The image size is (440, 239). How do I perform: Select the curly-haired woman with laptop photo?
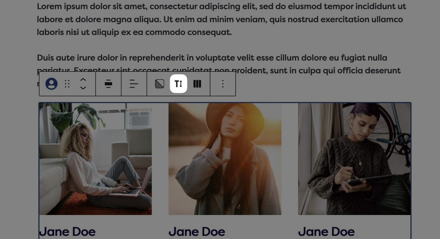pyautogui.click(x=96, y=159)
